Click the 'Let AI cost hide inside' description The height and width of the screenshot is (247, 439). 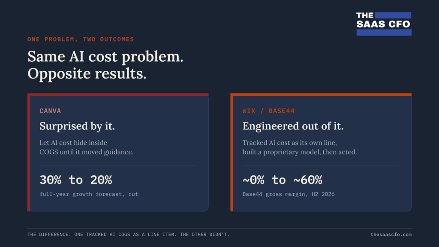[73, 142]
